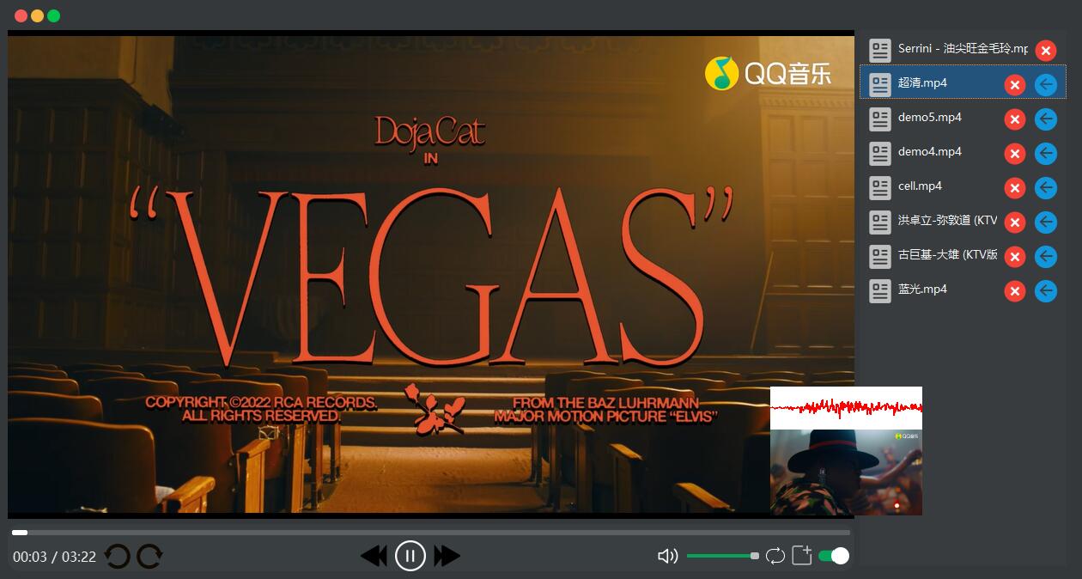Click the picture-in-picture video thumbnail
Screen dimensions: 1082x579
846,472
